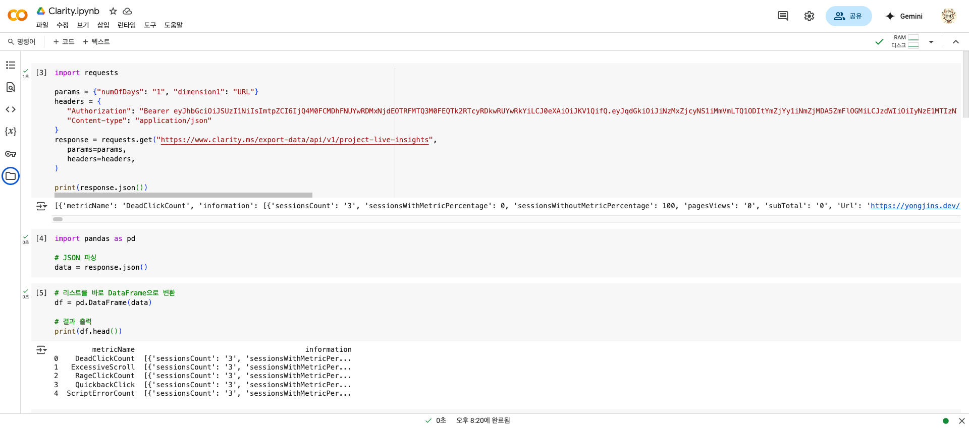Open the table of contents sidebar icon

[11, 65]
